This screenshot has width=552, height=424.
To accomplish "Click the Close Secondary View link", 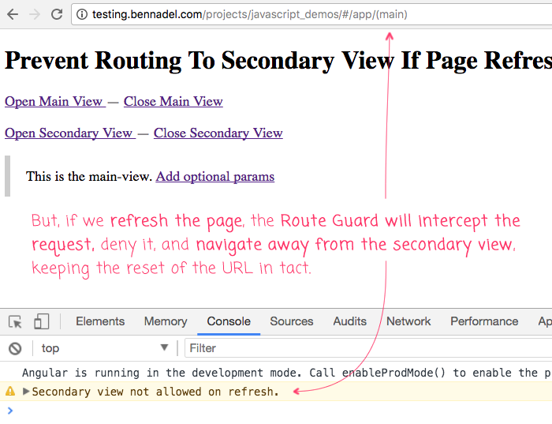I will coord(218,133).
